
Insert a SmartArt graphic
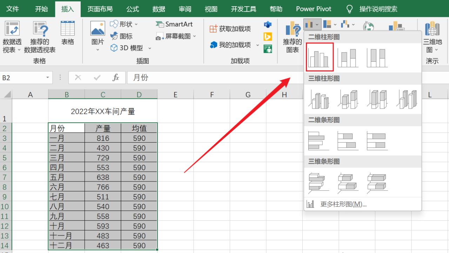tap(174, 24)
